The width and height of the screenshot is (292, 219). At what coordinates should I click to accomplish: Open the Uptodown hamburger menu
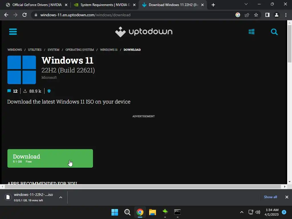pyautogui.click(x=13, y=32)
